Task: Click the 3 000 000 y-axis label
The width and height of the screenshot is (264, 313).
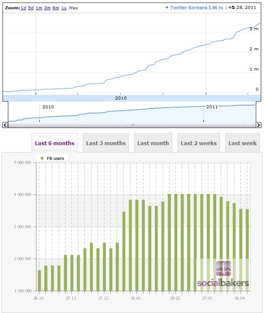Action: 23,227
